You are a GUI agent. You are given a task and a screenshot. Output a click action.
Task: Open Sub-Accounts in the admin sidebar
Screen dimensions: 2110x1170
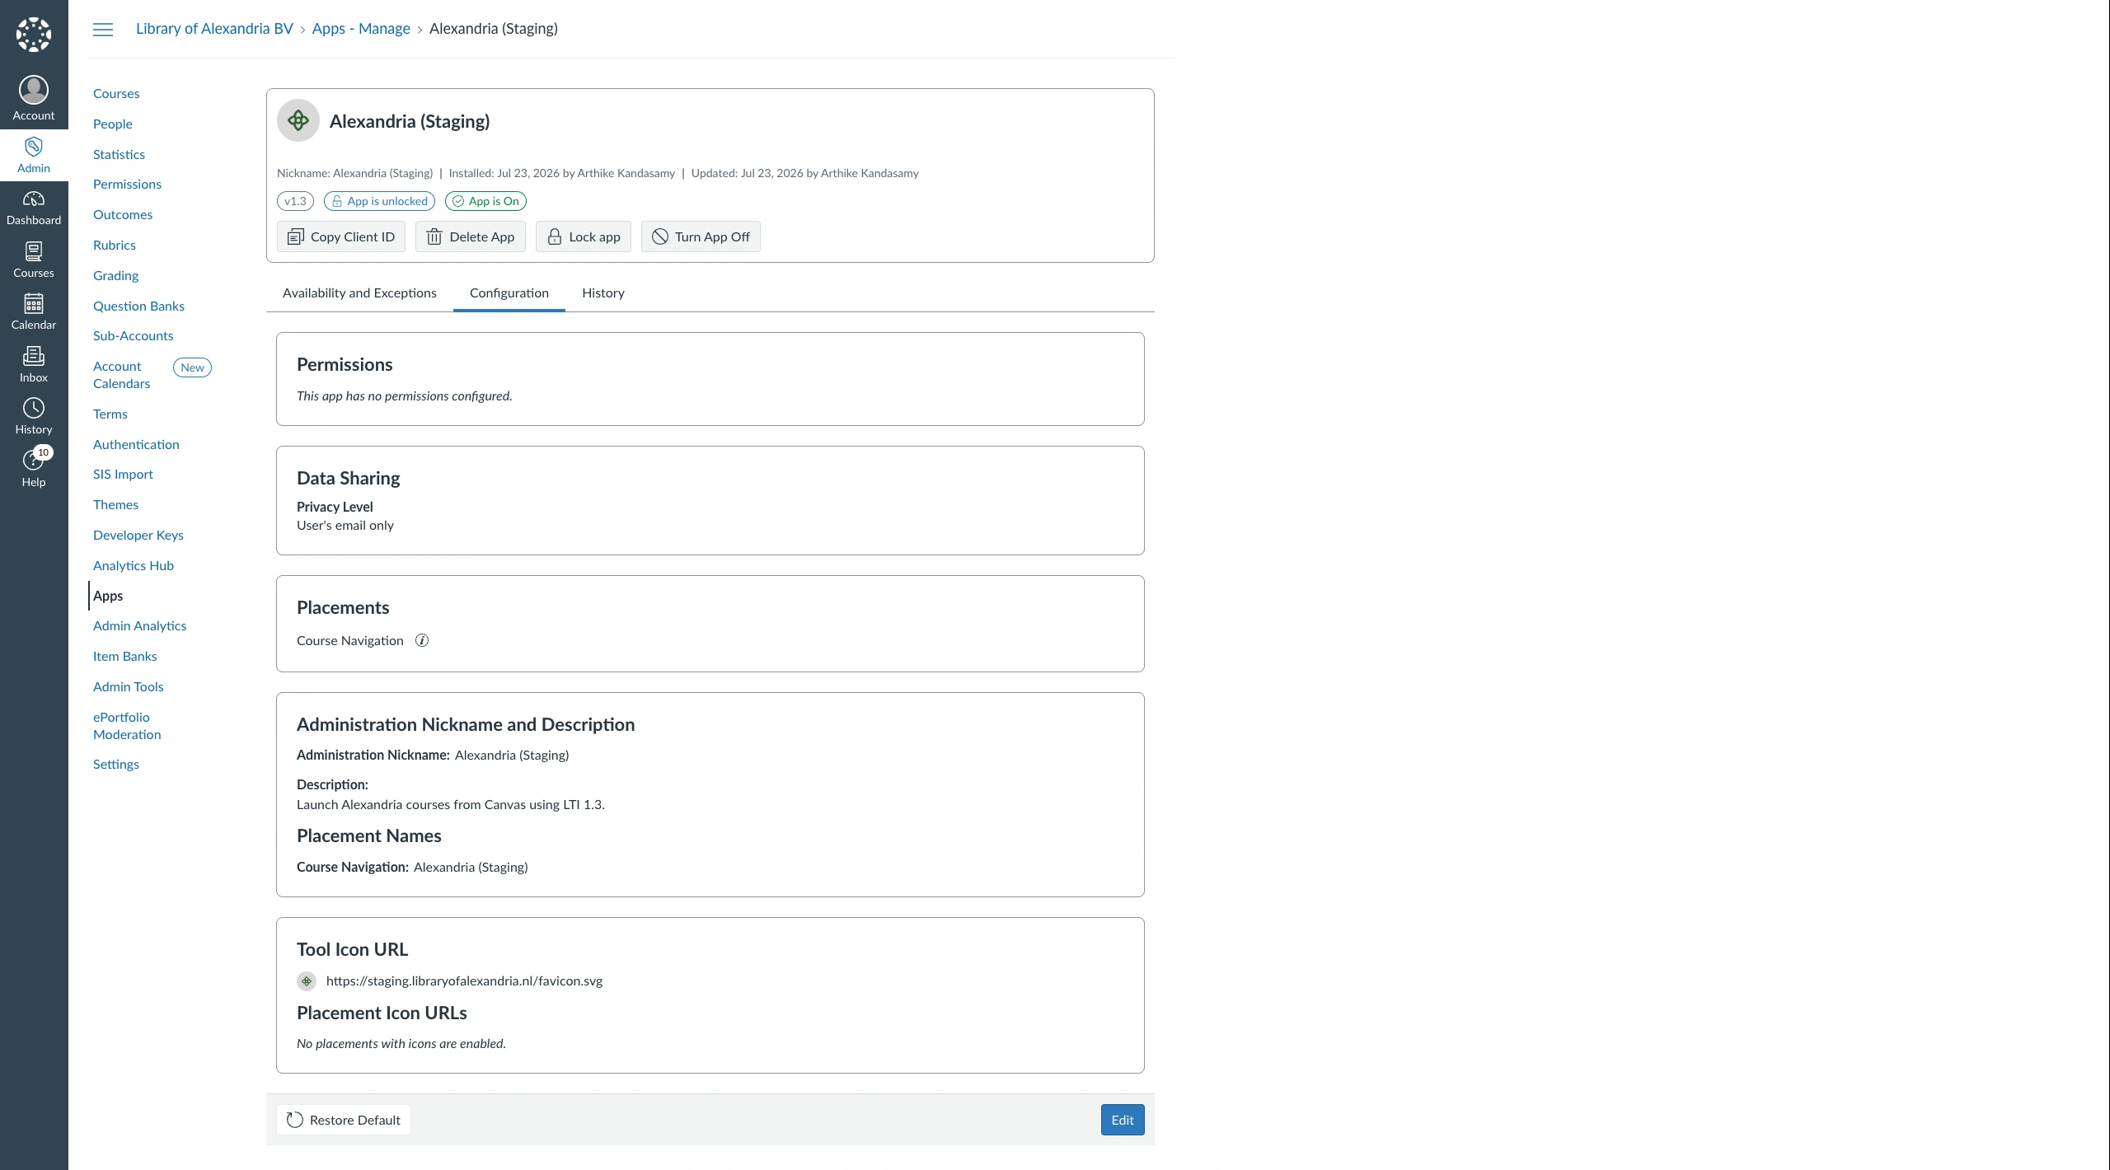[x=134, y=336]
